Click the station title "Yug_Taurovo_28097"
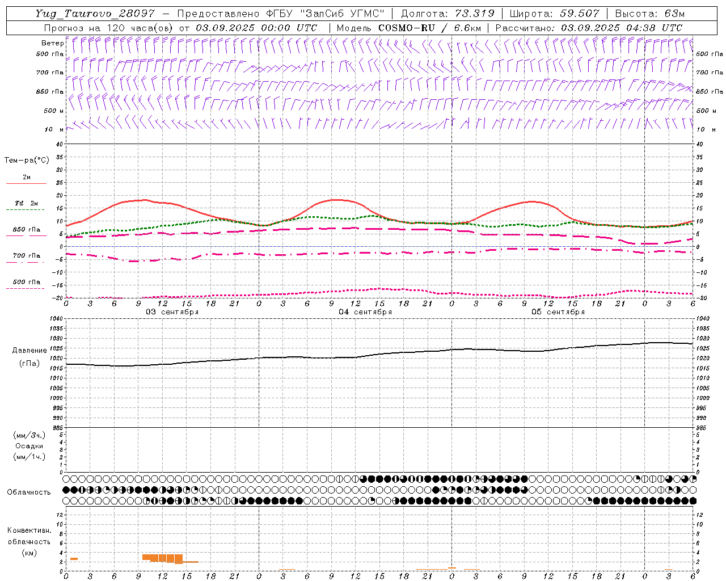 click(95, 14)
